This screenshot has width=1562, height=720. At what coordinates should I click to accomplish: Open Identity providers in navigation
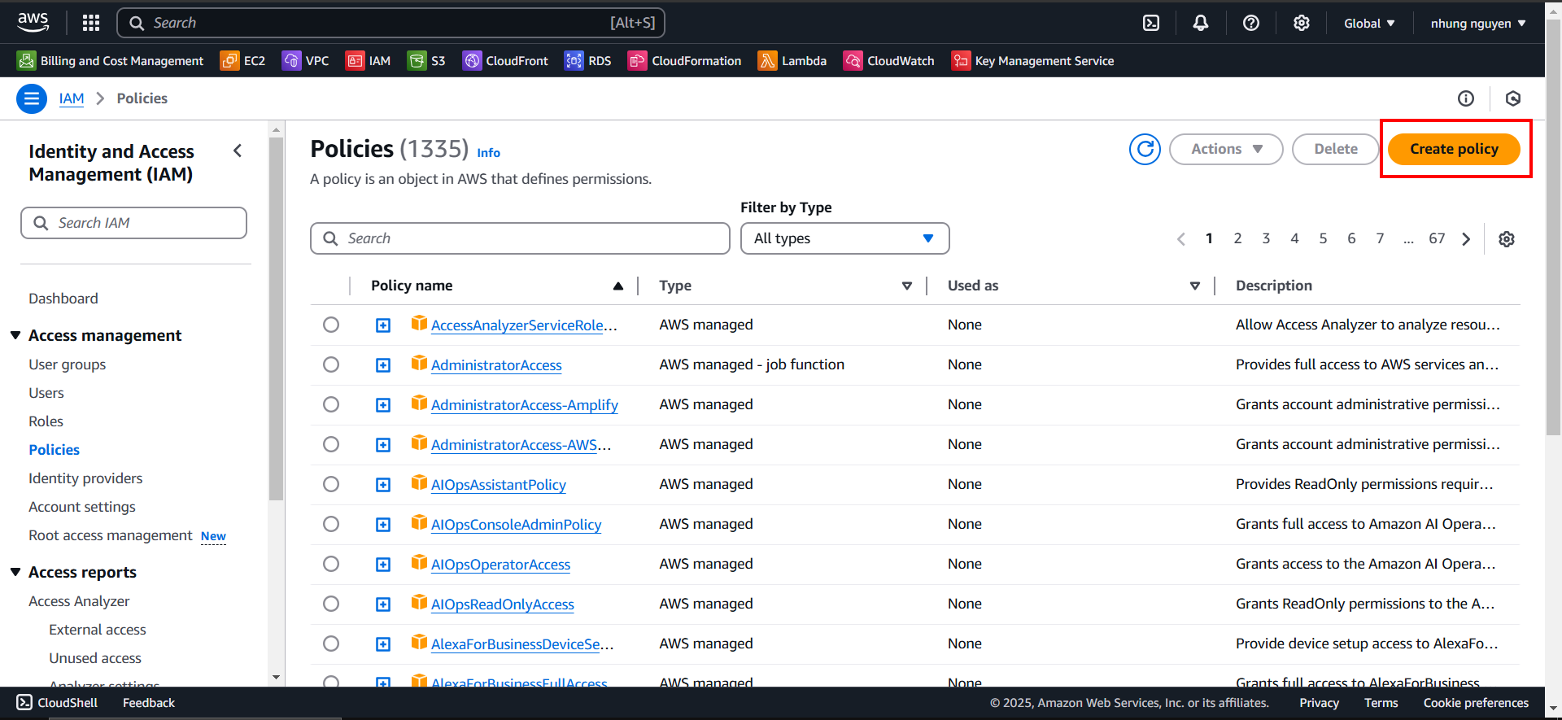pyautogui.click(x=85, y=478)
